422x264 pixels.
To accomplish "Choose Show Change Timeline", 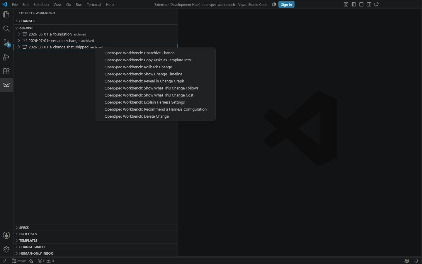I will coord(156,74).
